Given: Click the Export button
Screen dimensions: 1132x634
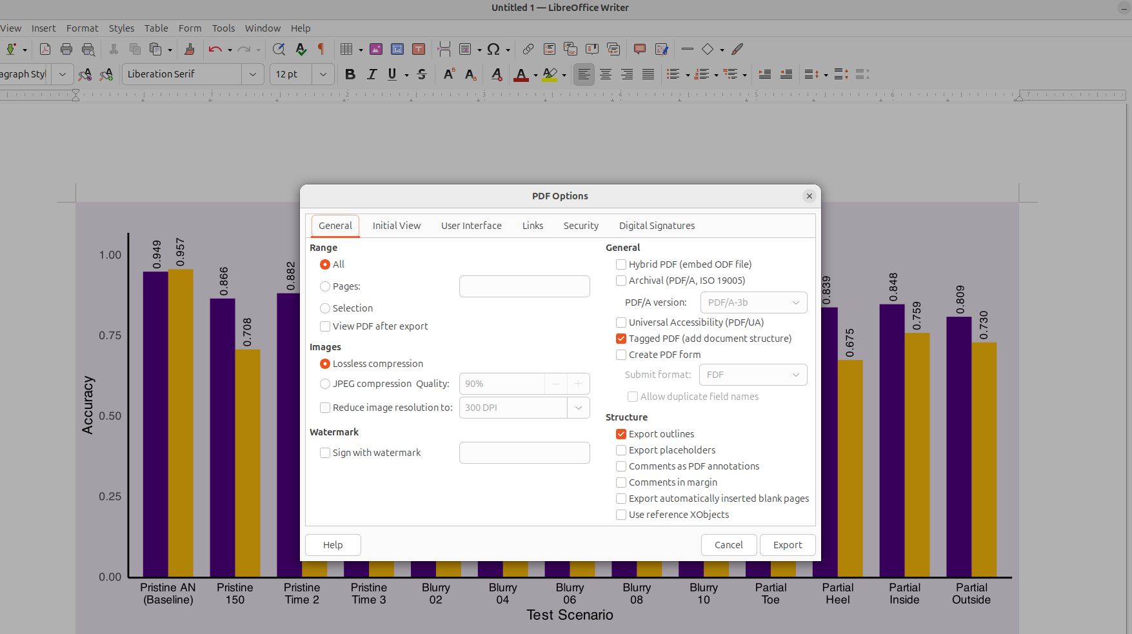Looking at the screenshot, I should 788,545.
